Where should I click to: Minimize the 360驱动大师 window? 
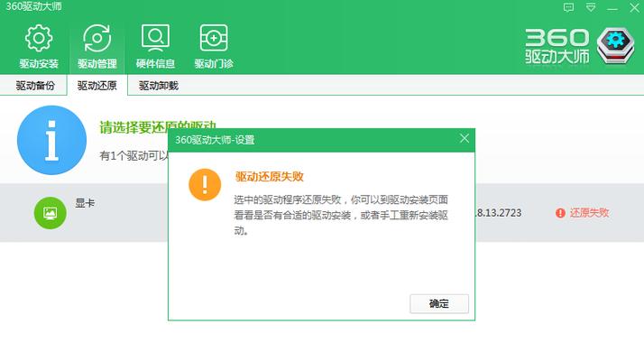(612, 8)
